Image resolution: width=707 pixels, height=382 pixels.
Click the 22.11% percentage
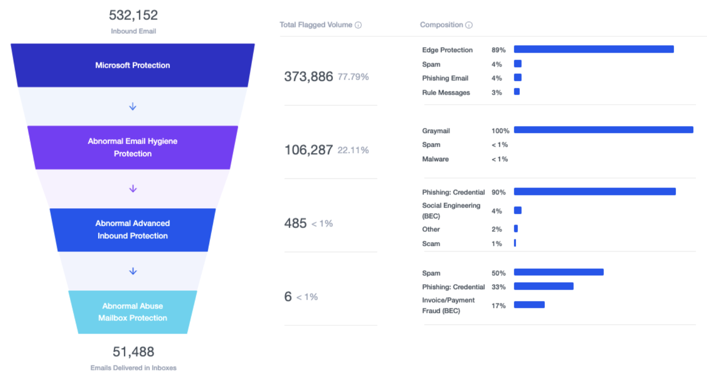pos(353,150)
